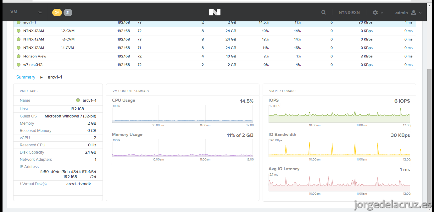Viewport: 434px width, 212px height.
Task: Open the VM view menu icon
Action: coord(40,12)
